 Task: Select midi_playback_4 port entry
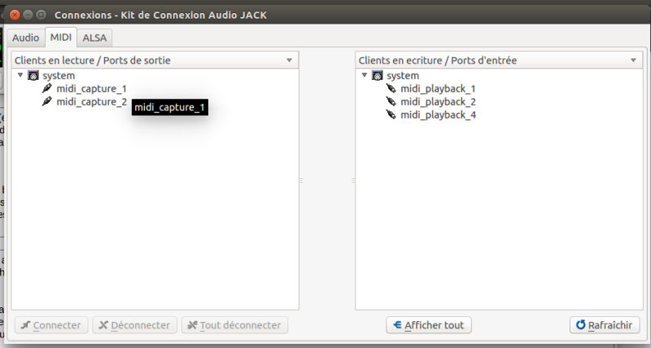point(438,115)
